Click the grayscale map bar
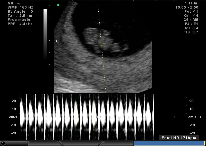Viewport: 206px width, 146px height. (x=45, y=34)
